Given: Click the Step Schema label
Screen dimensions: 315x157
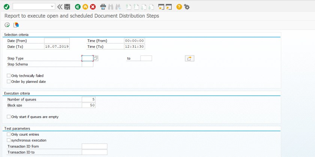Looking at the screenshot, I should (x=18, y=64).
